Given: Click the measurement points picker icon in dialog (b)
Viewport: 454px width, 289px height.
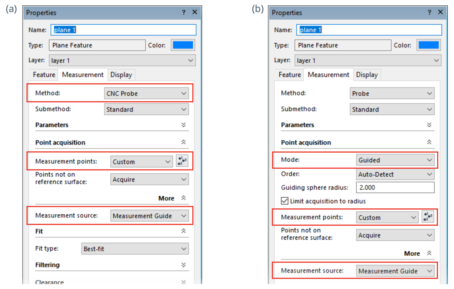Looking at the screenshot, I should [428, 217].
